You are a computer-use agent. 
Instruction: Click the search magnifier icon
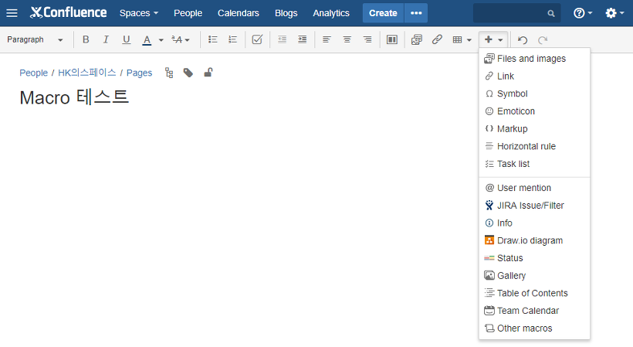[x=551, y=13]
